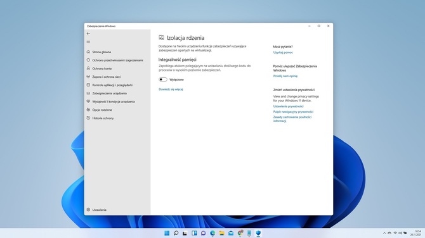Click the volume speaker tray icon
This screenshot has width=425, height=238.
400,233
